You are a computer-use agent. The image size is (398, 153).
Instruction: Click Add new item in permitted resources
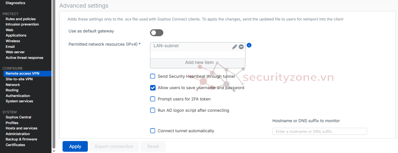pos(199,63)
